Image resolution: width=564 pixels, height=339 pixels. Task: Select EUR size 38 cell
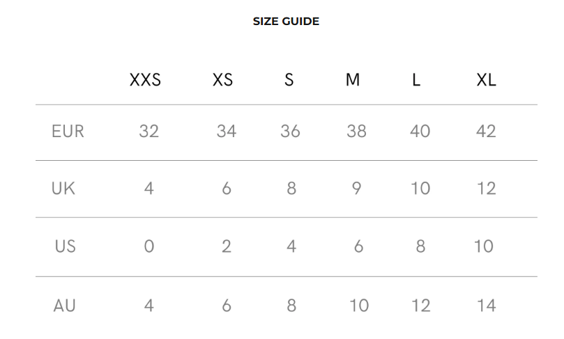(x=356, y=131)
